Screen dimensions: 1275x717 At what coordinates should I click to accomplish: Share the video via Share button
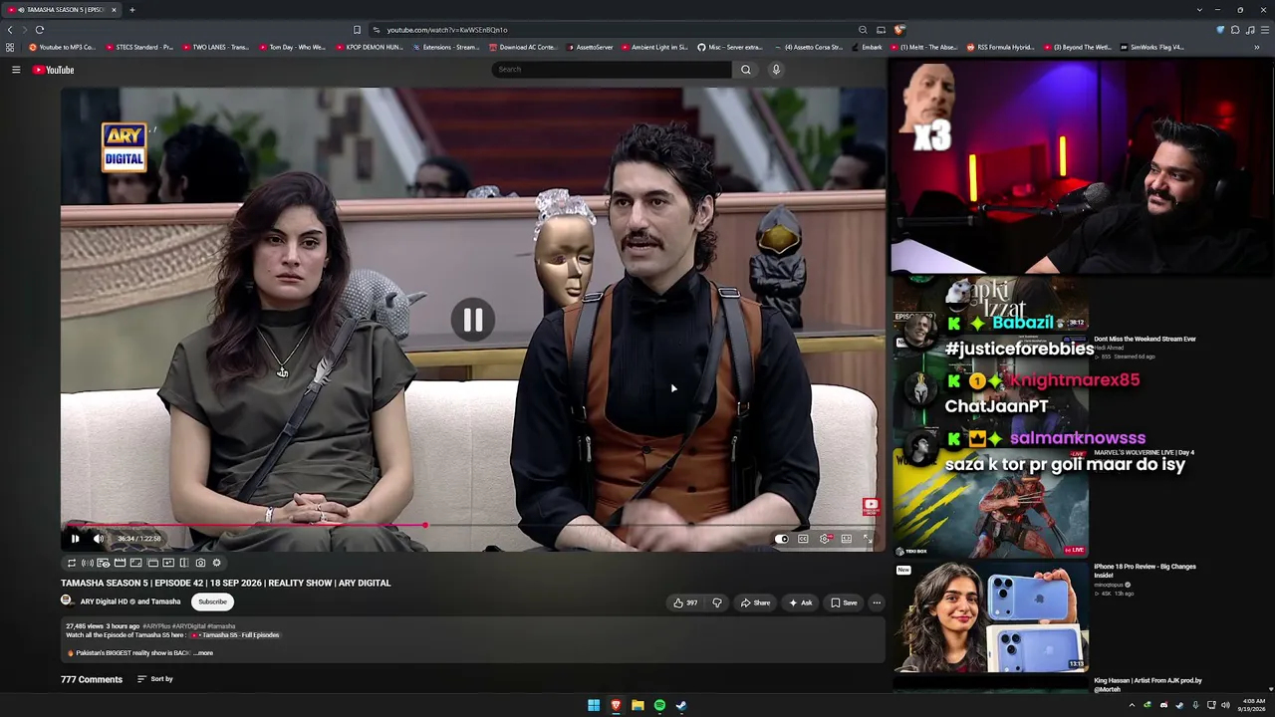(755, 602)
